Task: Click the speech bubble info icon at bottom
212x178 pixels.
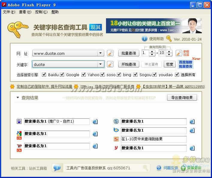Action: [57, 168]
